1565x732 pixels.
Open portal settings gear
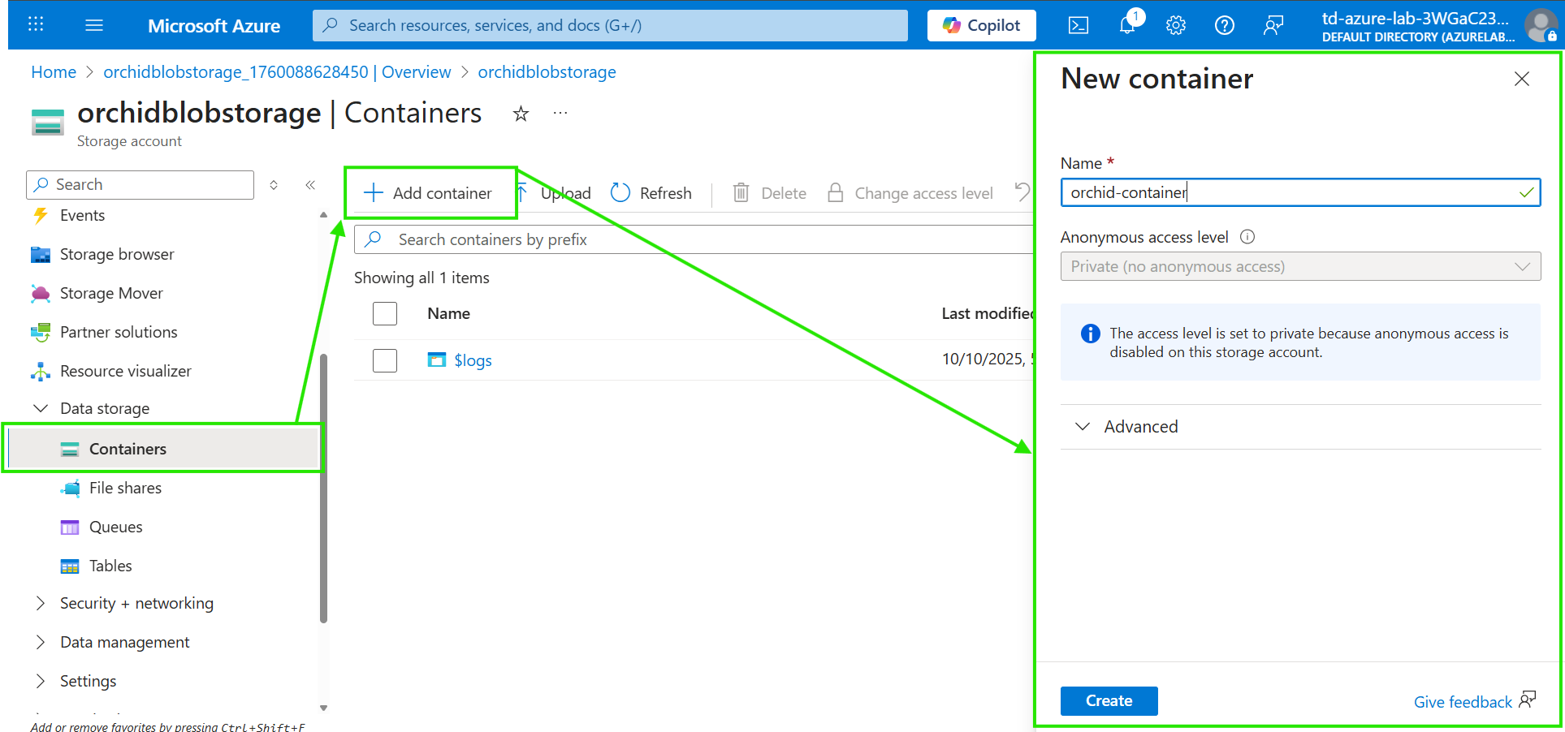click(1175, 25)
